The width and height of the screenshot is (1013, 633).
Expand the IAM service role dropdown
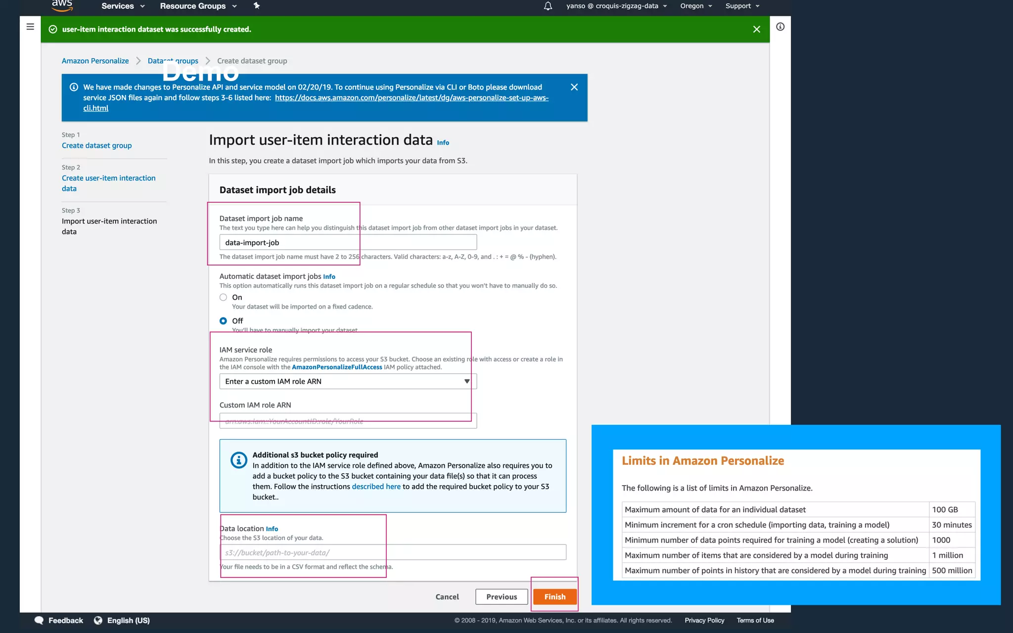click(x=348, y=381)
